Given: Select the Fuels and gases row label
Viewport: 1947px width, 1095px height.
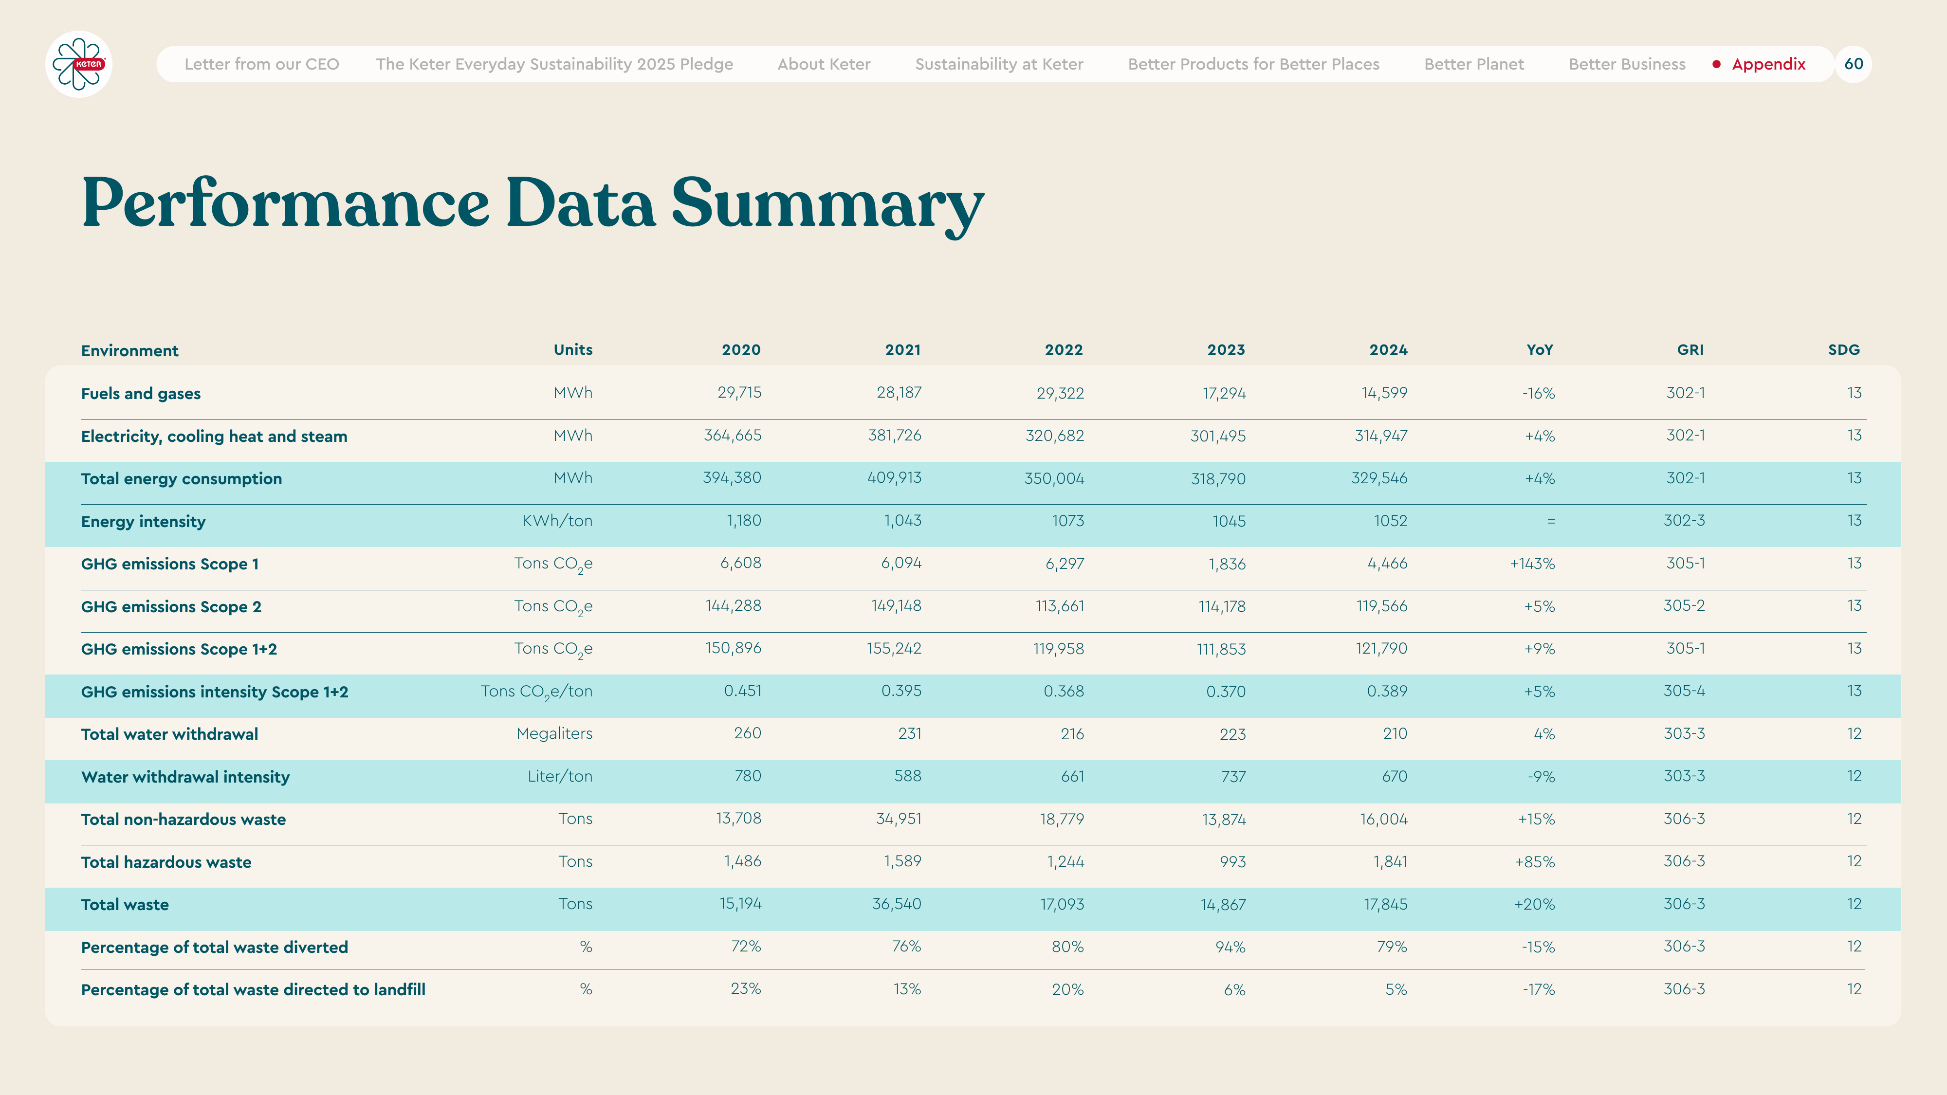Looking at the screenshot, I should (141, 394).
